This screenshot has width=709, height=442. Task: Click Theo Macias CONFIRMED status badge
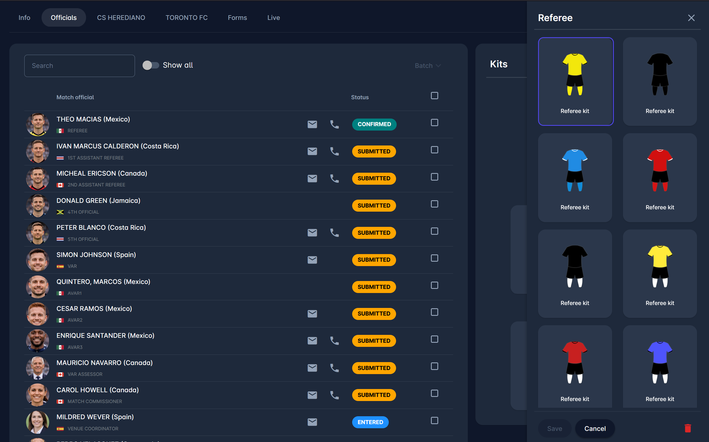pos(374,124)
